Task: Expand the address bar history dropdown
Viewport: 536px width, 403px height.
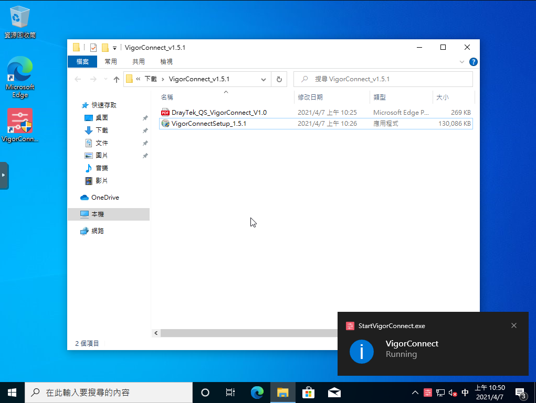Action: tap(264, 79)
